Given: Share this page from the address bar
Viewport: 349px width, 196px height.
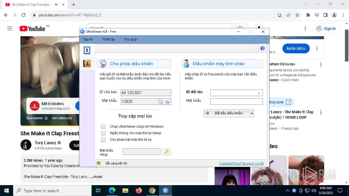Looking at the screenshot, I should [288, 15].
